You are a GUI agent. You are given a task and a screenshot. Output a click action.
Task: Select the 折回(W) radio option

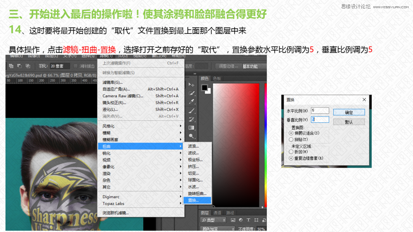tap(291, 152)
